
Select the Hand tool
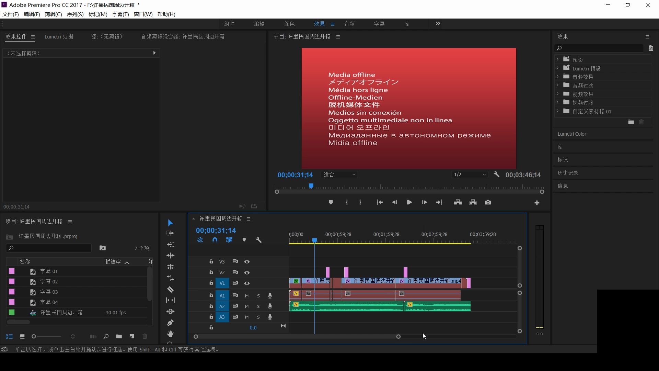click(170, 334)
